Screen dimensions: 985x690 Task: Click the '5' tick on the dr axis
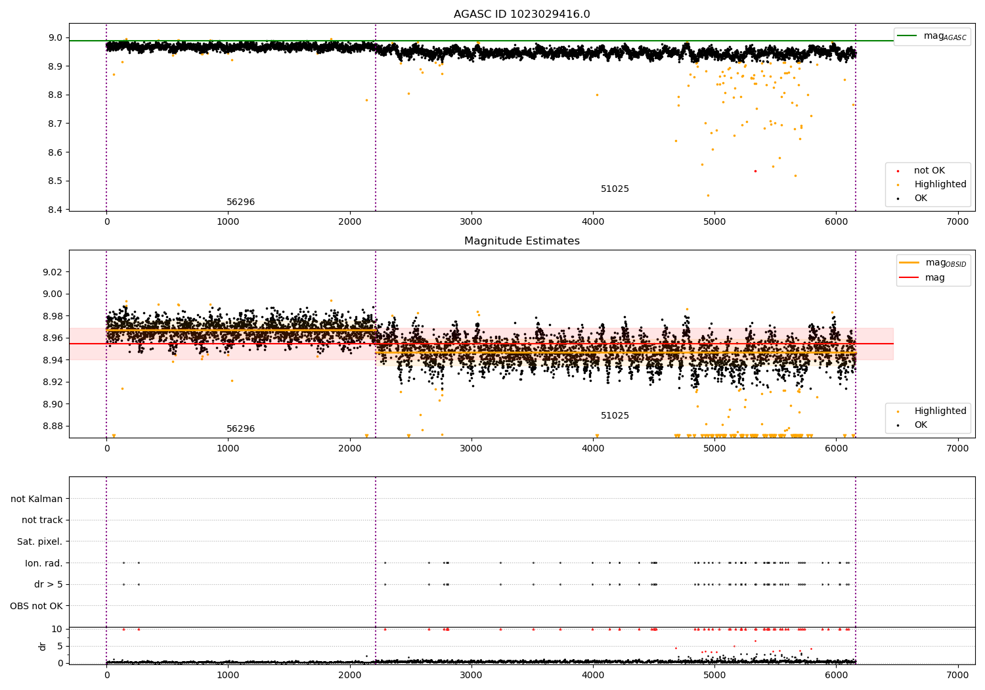(x=60, y=646)
